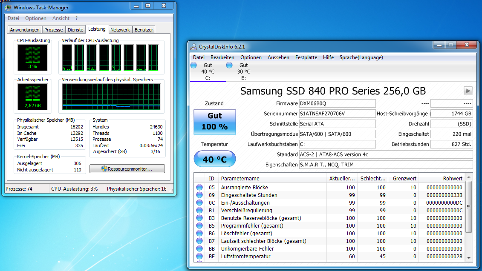Click the blue status circle for drive E:

tap(229, 65)
